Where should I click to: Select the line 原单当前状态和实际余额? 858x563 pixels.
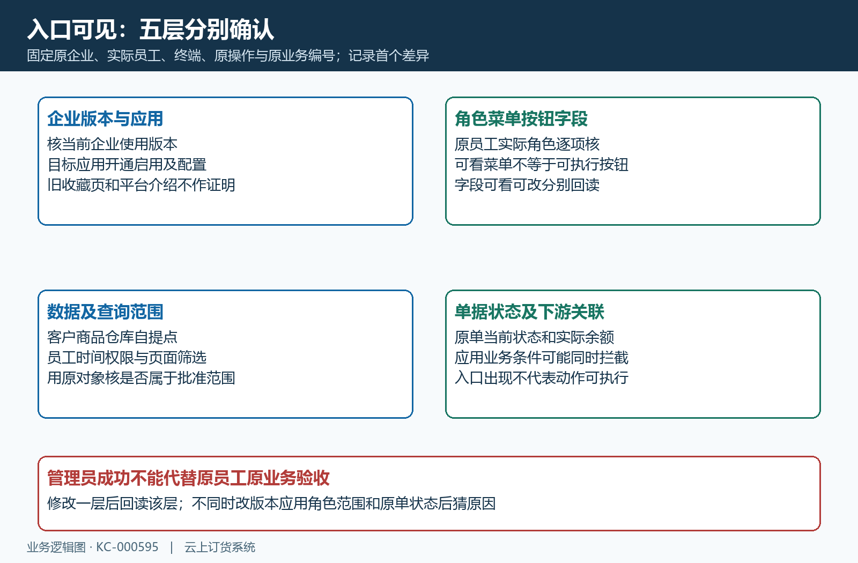tap(534, 337)
